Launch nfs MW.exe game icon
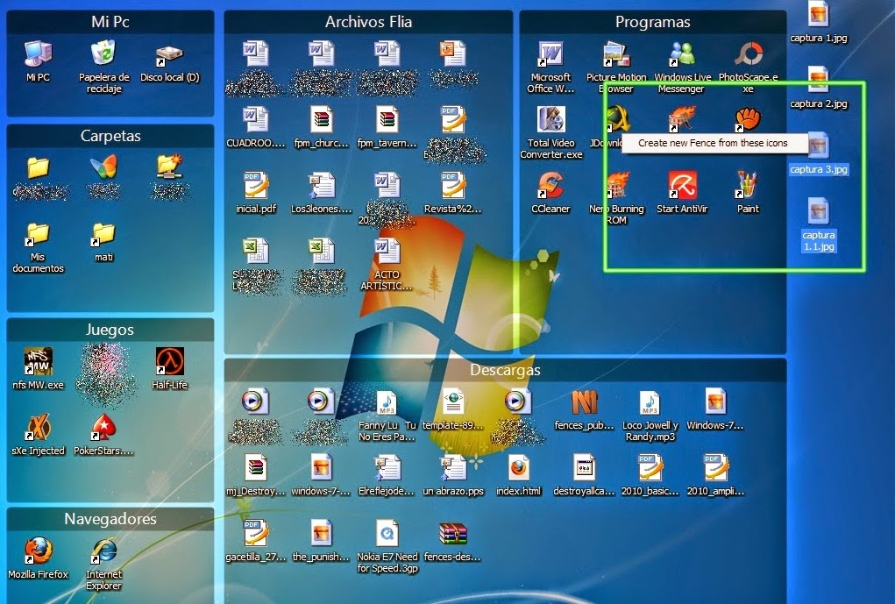Image resolution: width=895 pixels, height=604 pixels. 39,363
